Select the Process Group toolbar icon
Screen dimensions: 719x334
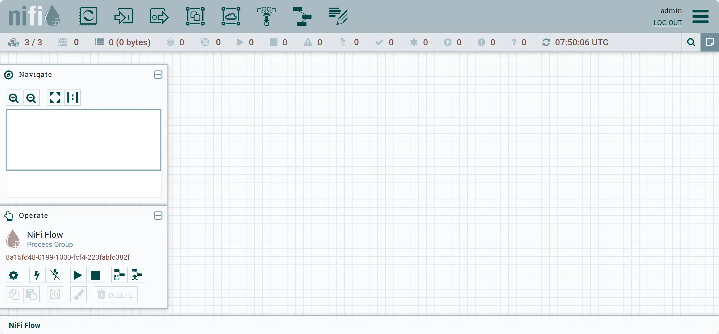[195, 16]
